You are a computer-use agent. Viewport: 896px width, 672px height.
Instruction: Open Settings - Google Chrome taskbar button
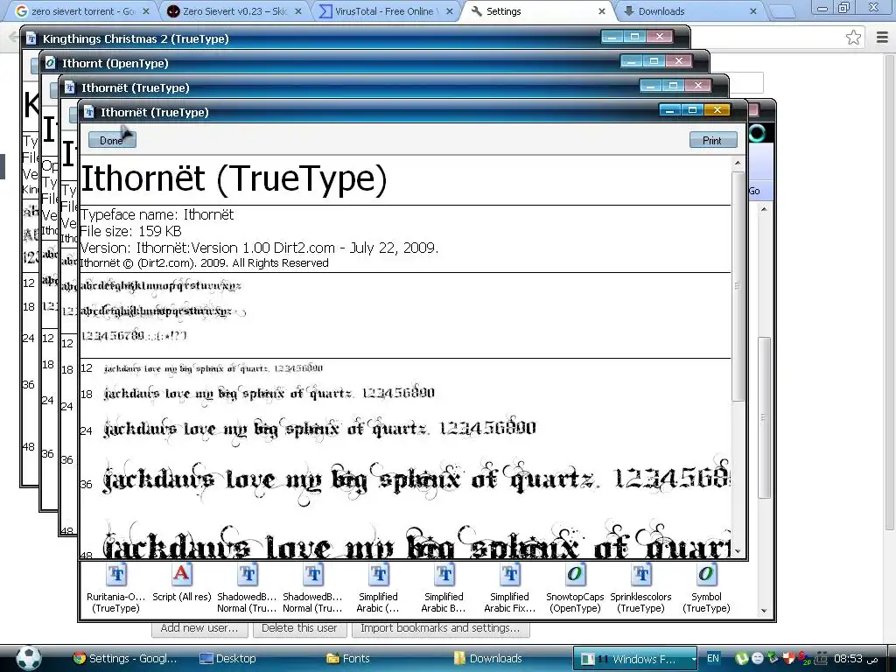coord(126,658)
